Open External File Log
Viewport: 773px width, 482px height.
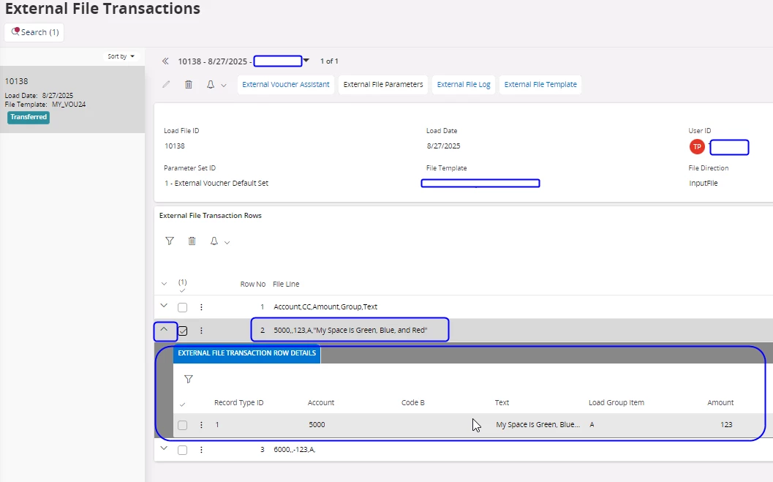(464, 85)
